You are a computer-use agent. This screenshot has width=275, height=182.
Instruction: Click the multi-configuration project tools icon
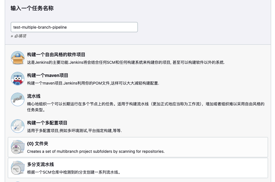(18, 126)
